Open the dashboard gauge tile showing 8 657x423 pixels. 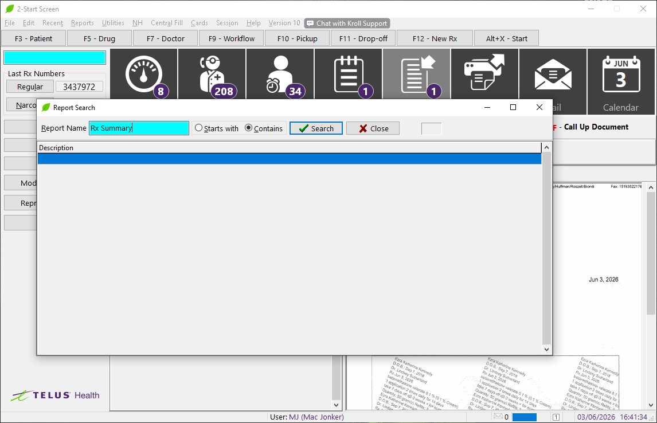[x=144, y=74]
